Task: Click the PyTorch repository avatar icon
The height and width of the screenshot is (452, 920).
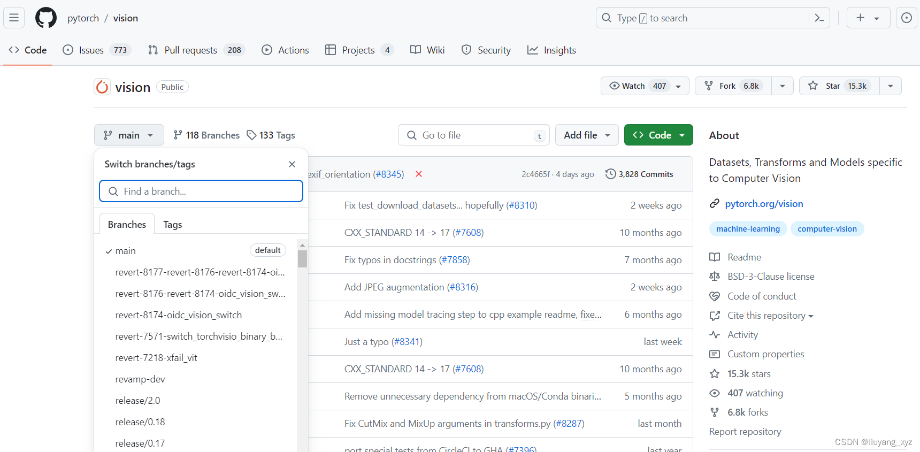Action: 102,87
